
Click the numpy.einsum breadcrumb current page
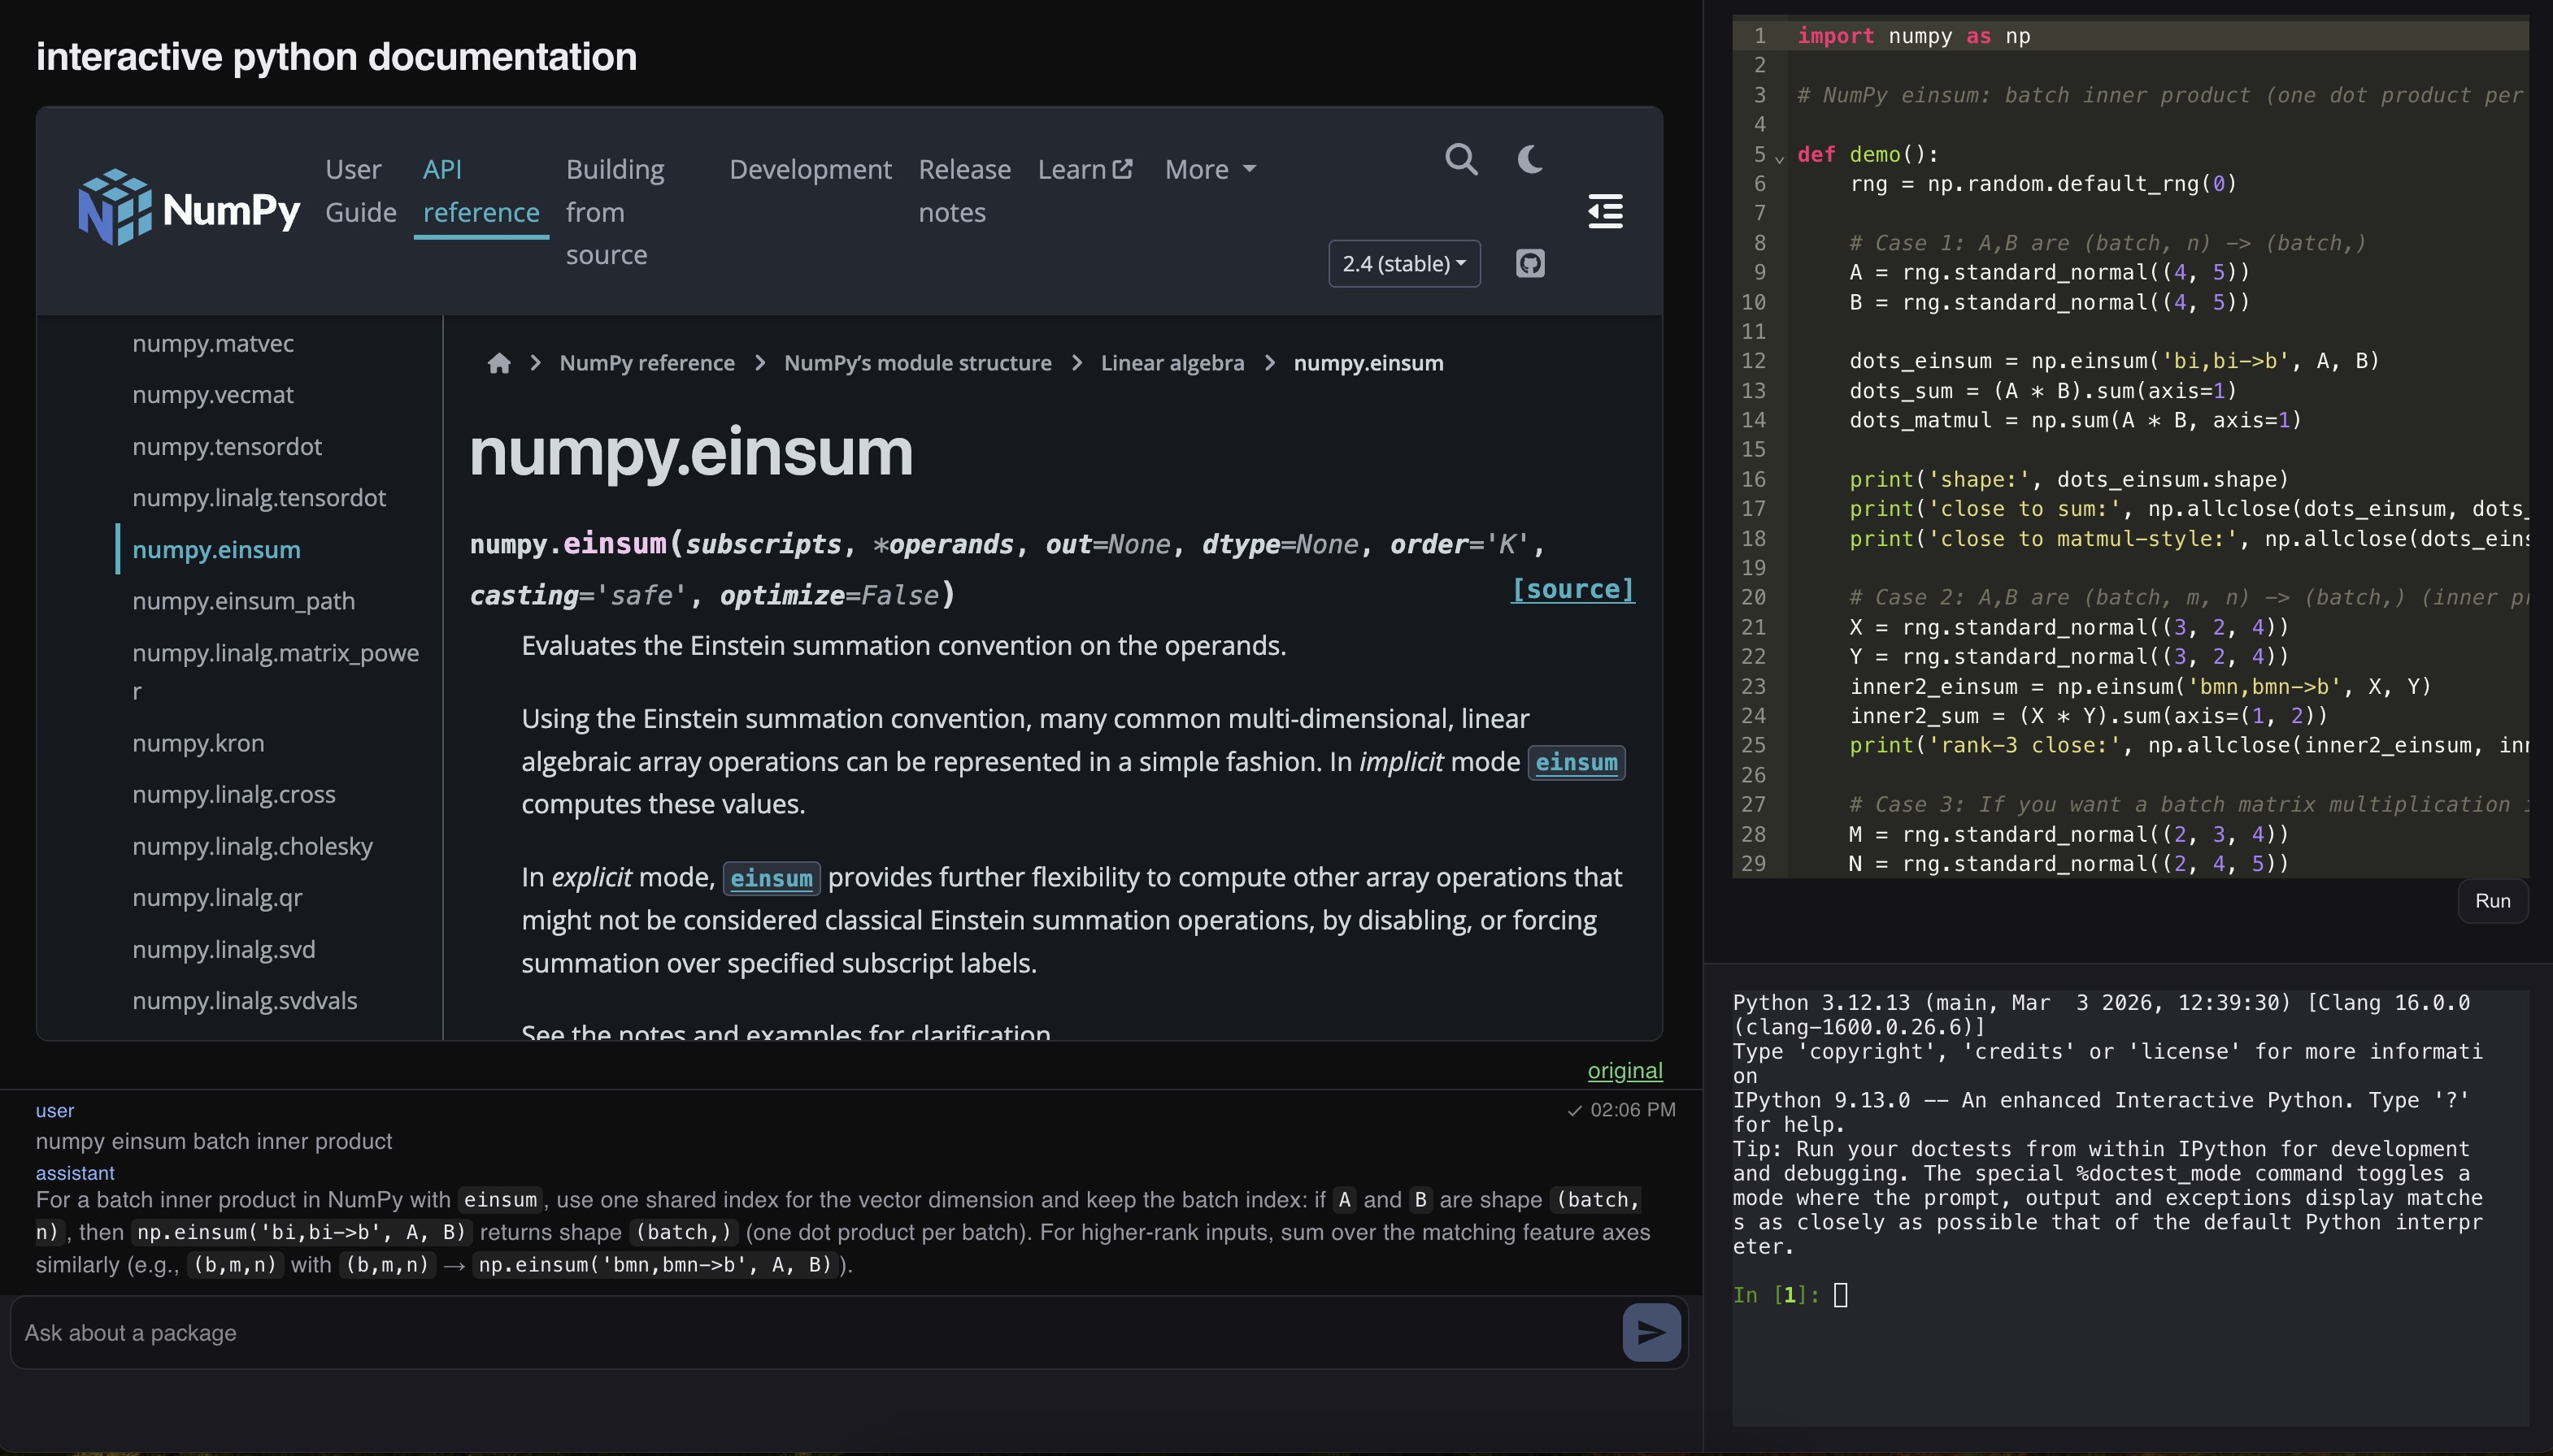pos(1368,363)
